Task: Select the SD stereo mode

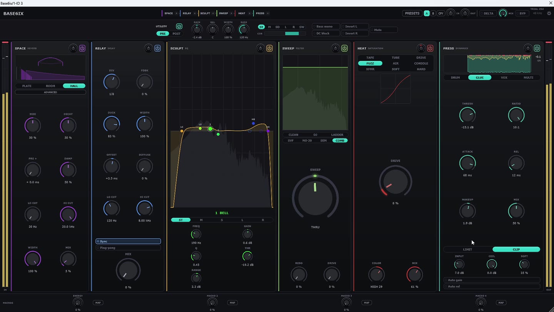Action: 277,27
